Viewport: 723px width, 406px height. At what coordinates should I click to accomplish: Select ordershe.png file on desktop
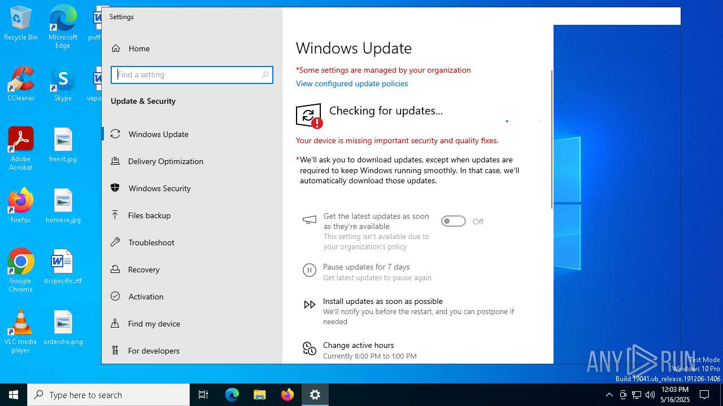point(63,328)
